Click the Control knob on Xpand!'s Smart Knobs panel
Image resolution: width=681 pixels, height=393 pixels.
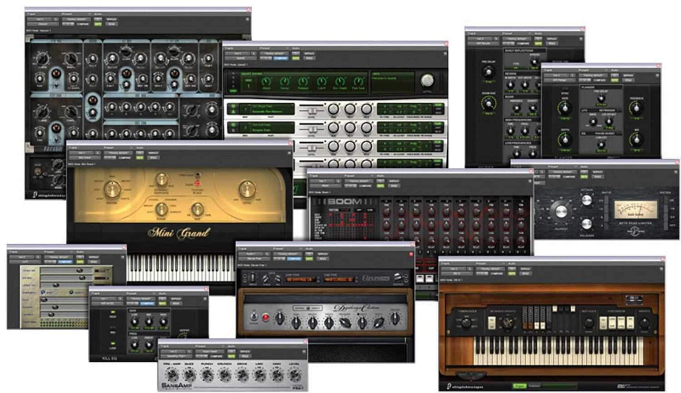click(x=427, y=81)
